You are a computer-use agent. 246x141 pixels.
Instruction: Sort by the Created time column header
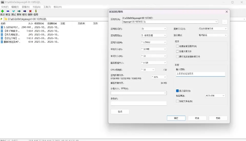(x=52, y=24)
